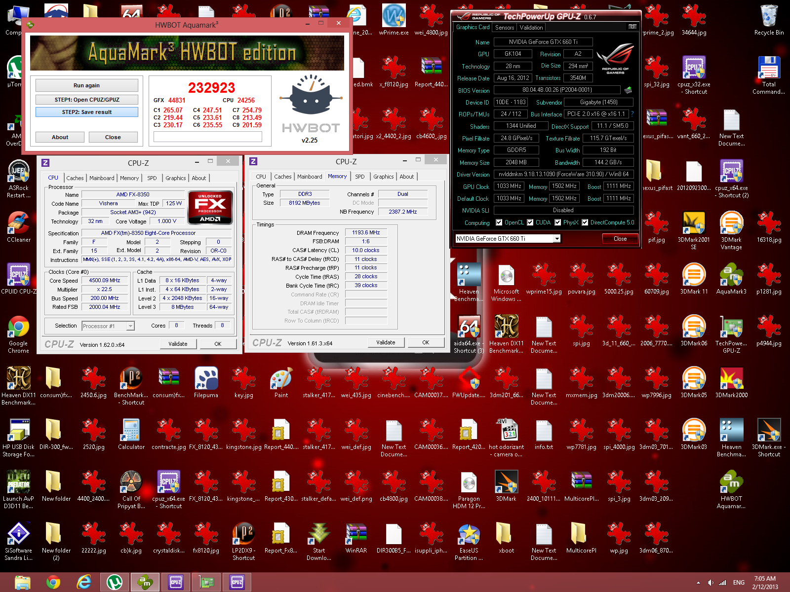
Task: Click OK in CPU-Z version 1.61.3
Action: [x=426, y=342]
